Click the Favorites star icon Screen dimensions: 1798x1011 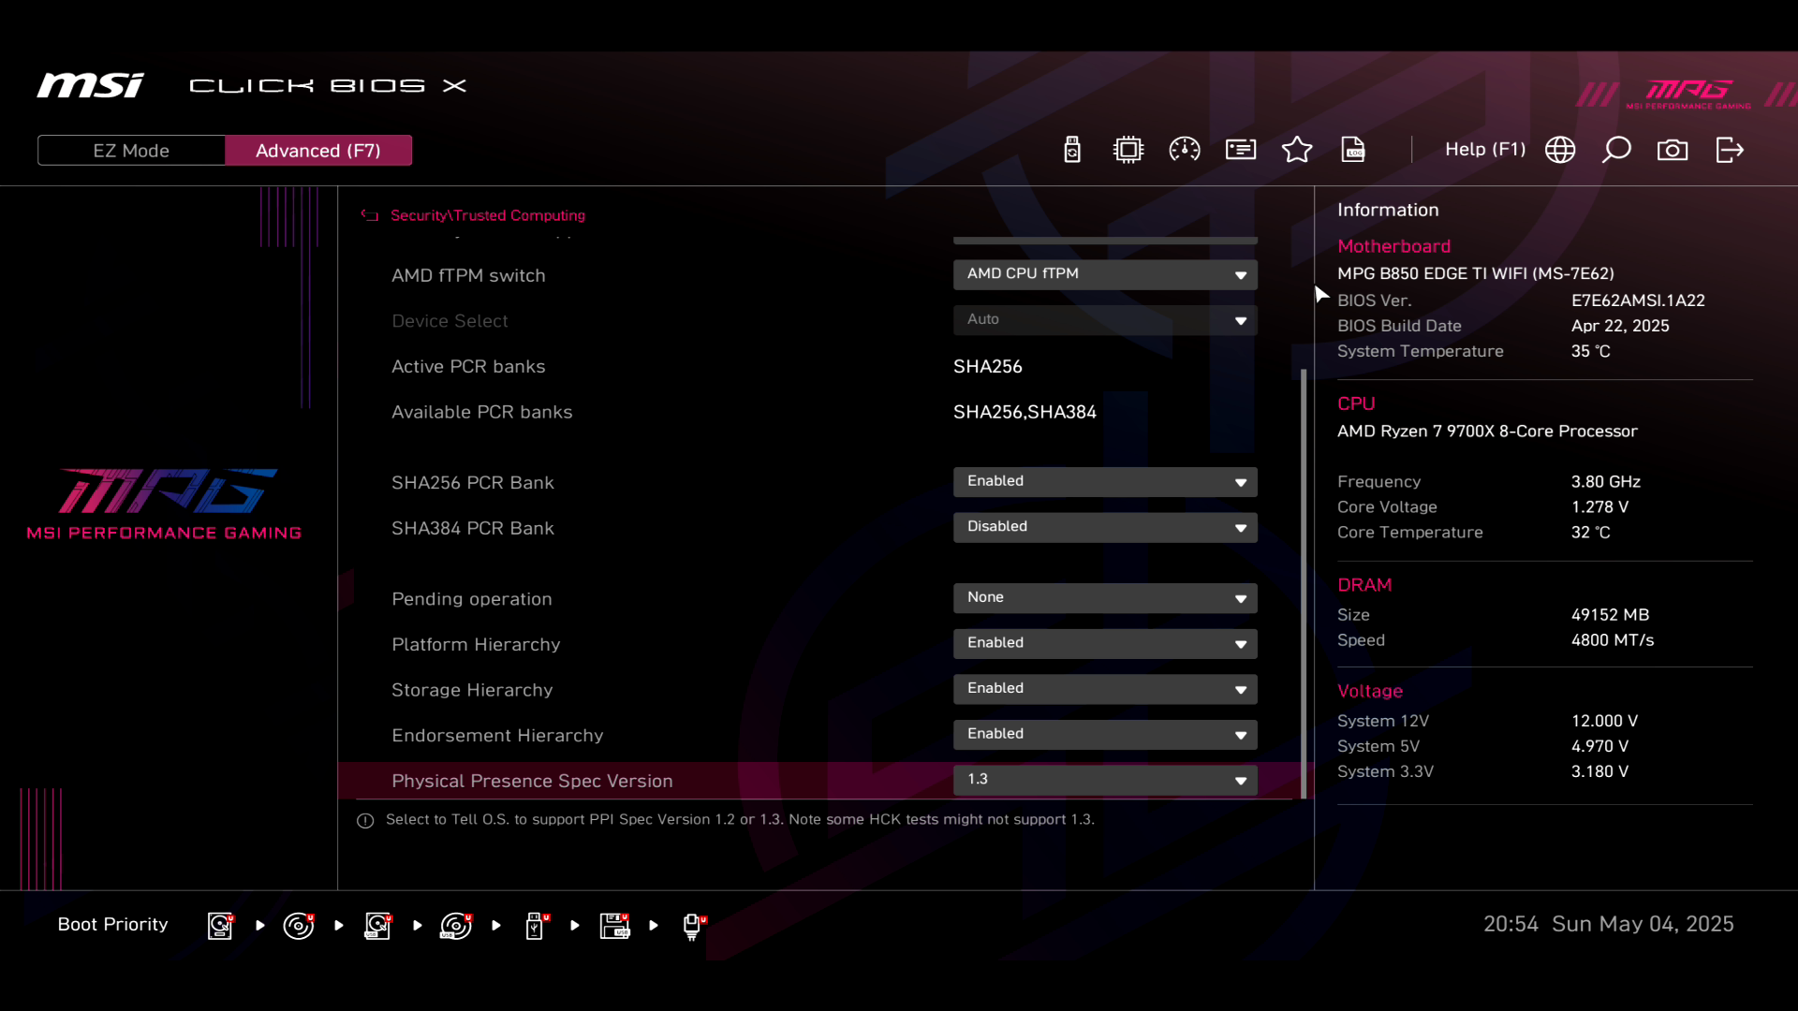[x=1297, y=150]
